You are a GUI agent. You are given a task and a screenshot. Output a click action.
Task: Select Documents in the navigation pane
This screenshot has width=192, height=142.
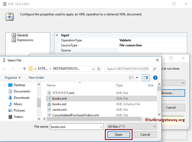[22, 91]
